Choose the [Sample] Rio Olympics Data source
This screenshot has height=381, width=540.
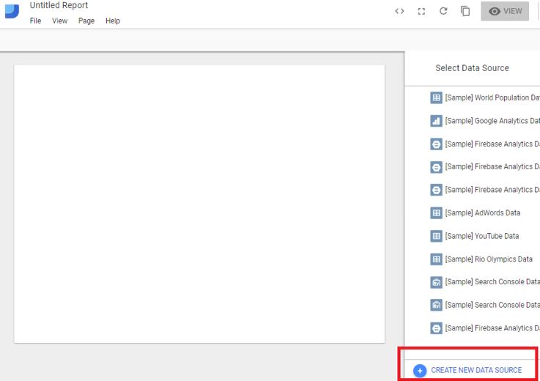click(488, 259)
